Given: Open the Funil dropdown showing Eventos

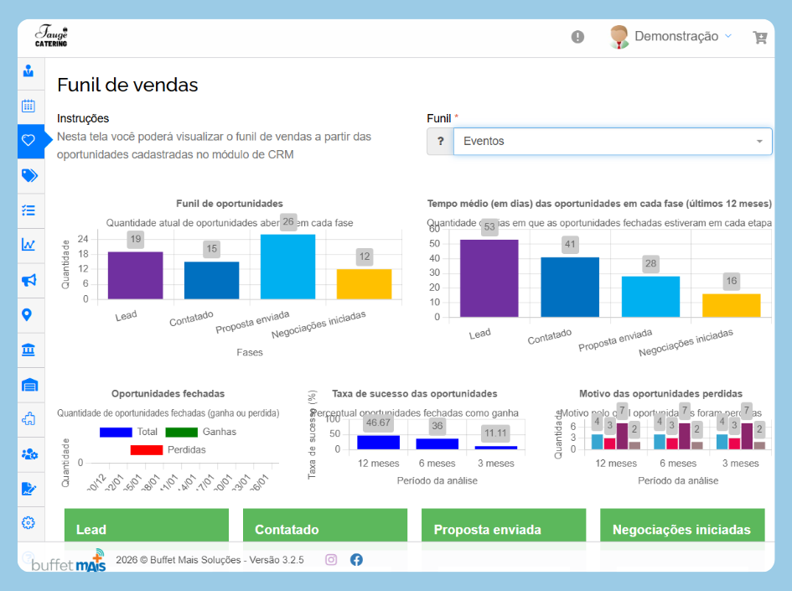Looking at the screenshot, I should click(612, 142).
